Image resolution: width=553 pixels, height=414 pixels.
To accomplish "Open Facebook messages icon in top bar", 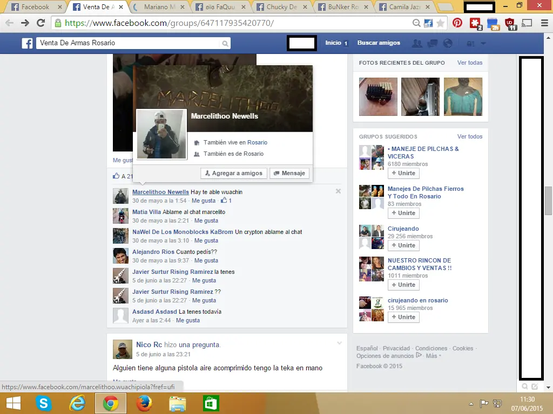I will pyautogui.click(x=433, y=43).
